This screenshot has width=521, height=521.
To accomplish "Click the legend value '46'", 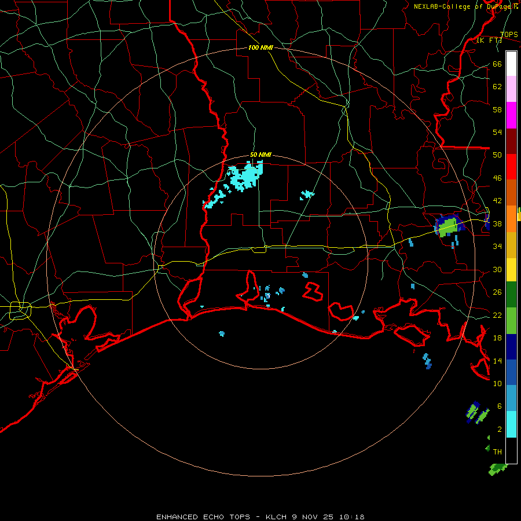I will 497,178.
